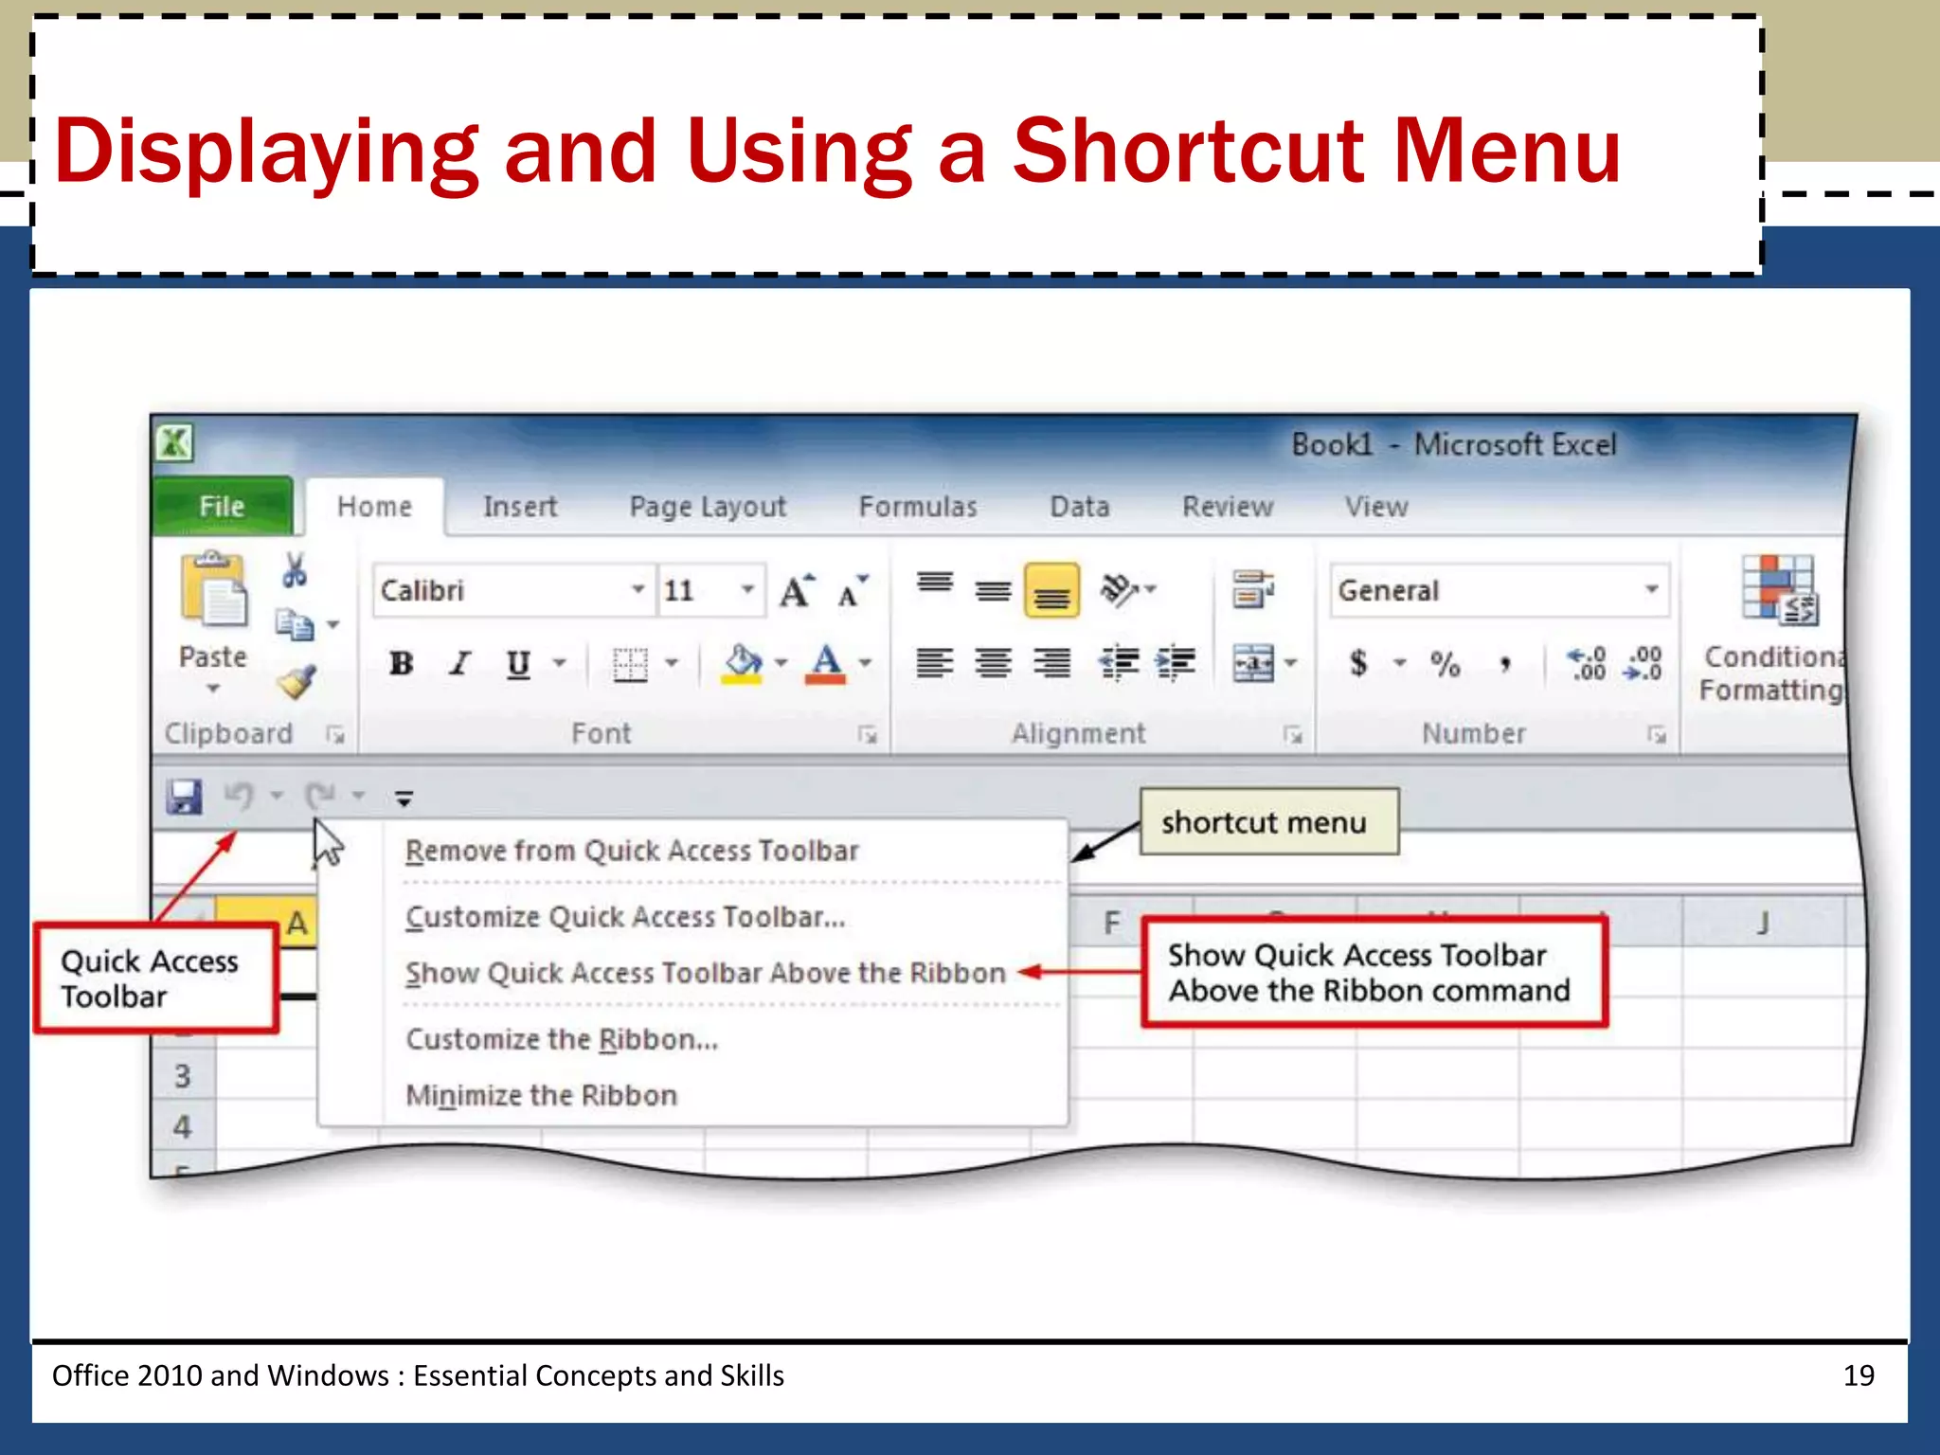Image resolution: width=1940 pixels, height=1455 pixels.
Task: Click the Cut scissors icon
Action: [x=295, y=570]
